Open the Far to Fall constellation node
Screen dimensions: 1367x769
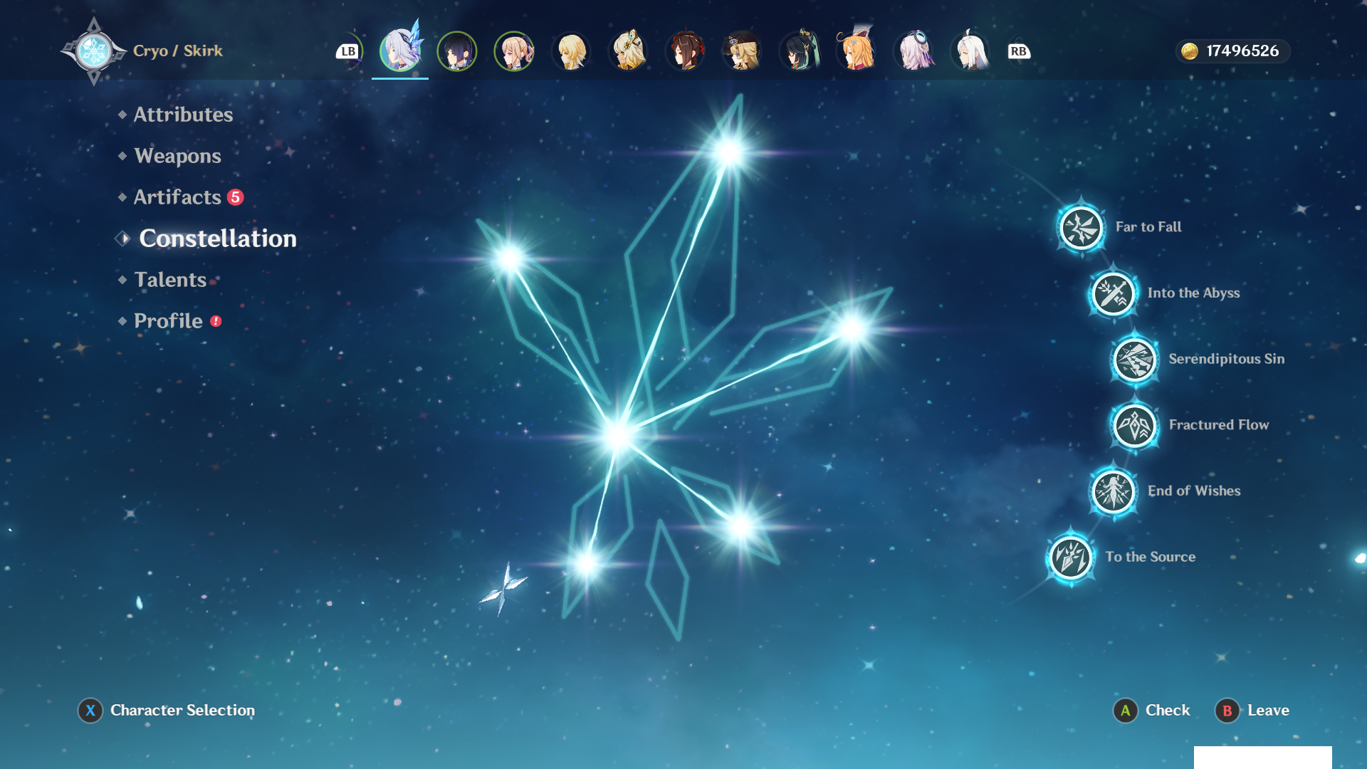tap(1081, 228)
